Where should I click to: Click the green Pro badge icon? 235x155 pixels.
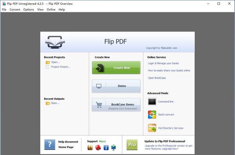click(132, 145)
